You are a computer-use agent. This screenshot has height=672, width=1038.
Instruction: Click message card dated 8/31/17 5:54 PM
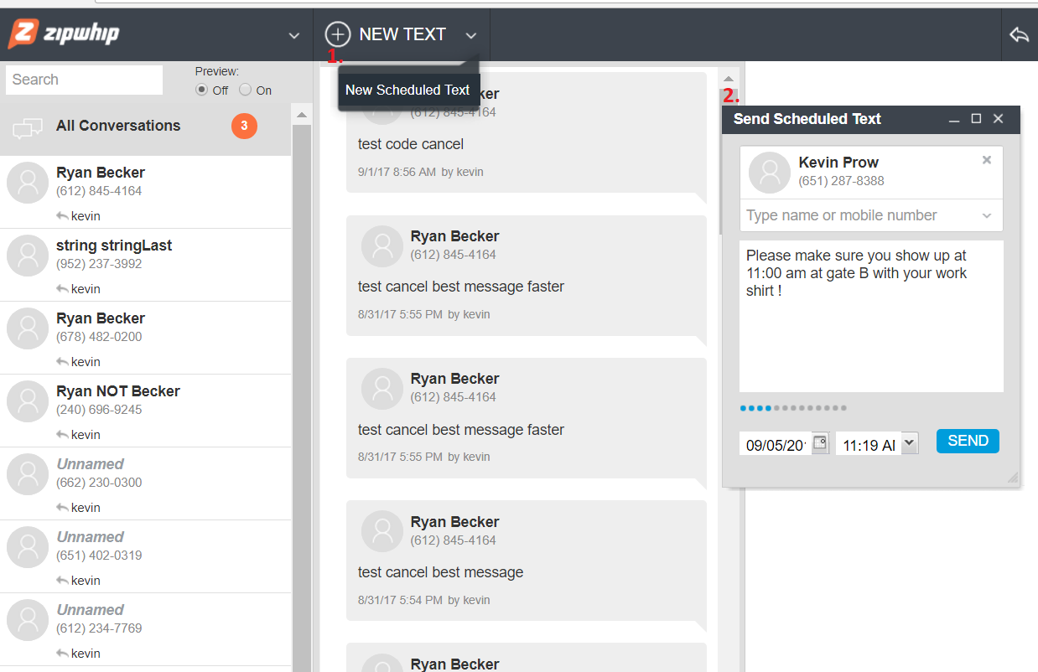(527, 561)
